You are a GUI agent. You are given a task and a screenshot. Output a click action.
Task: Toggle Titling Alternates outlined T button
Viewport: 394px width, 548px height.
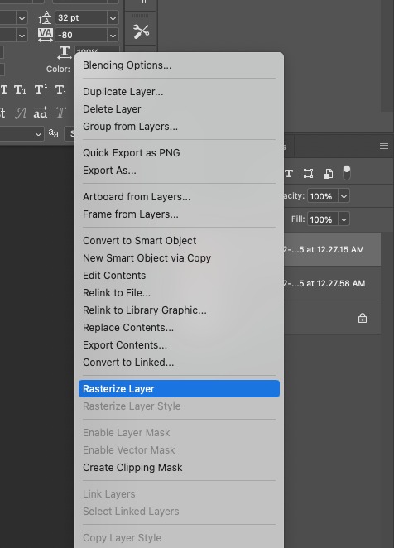[x=60, y=113]
